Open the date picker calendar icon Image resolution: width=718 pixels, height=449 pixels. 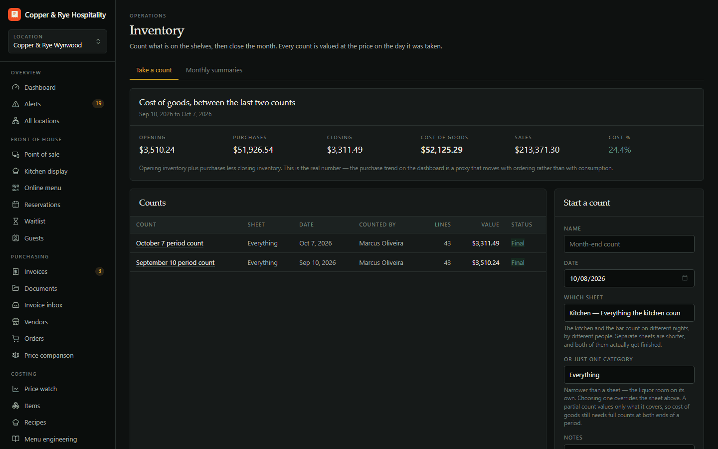click(685, 278)
